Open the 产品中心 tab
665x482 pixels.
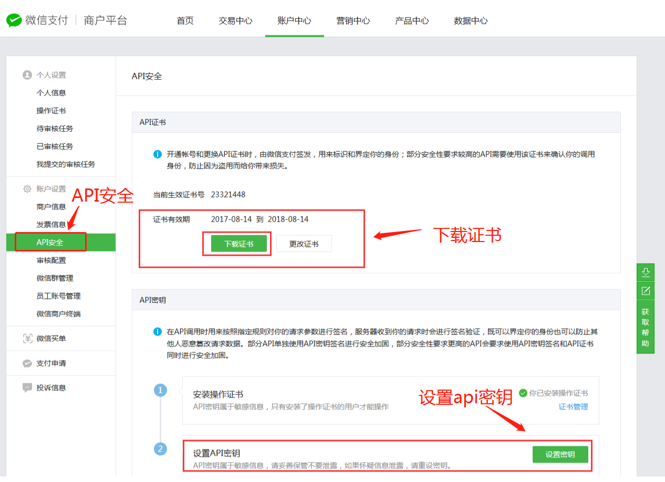click(412, 21)
